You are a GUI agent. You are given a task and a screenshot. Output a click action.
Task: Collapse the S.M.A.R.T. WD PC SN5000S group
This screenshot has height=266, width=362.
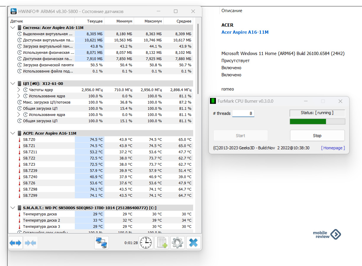[x=12, y=208]
